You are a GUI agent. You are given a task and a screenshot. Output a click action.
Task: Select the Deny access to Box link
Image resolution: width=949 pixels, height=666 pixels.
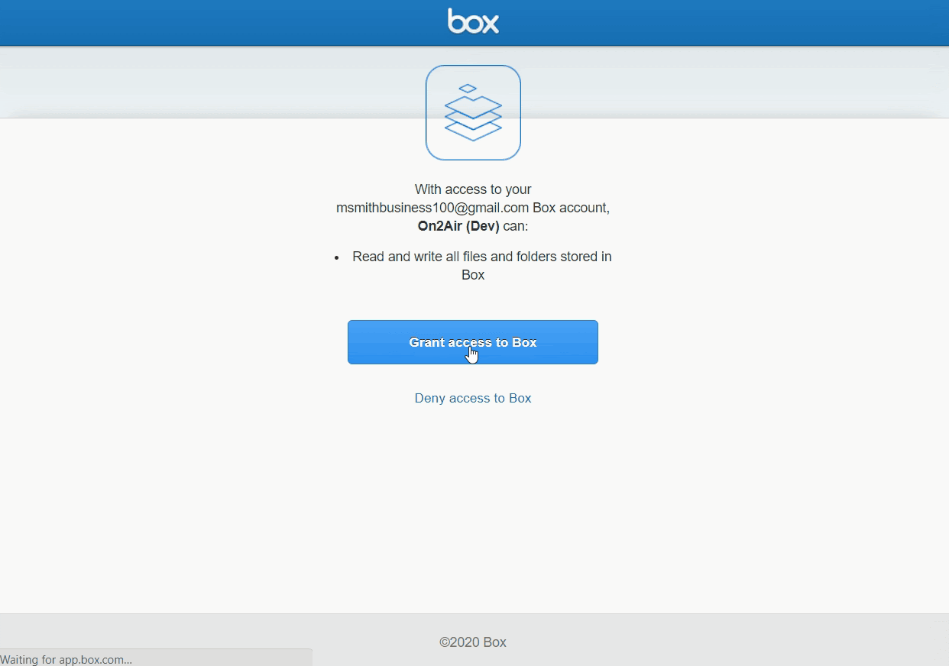(472, 398)
